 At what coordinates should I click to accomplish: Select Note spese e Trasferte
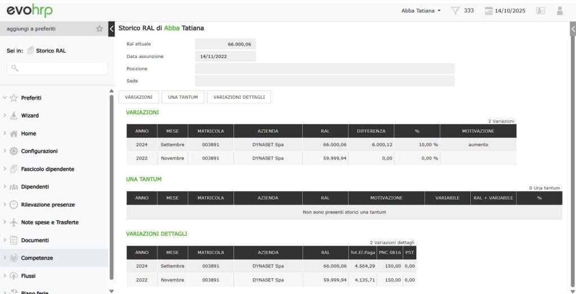click(49, 223)
